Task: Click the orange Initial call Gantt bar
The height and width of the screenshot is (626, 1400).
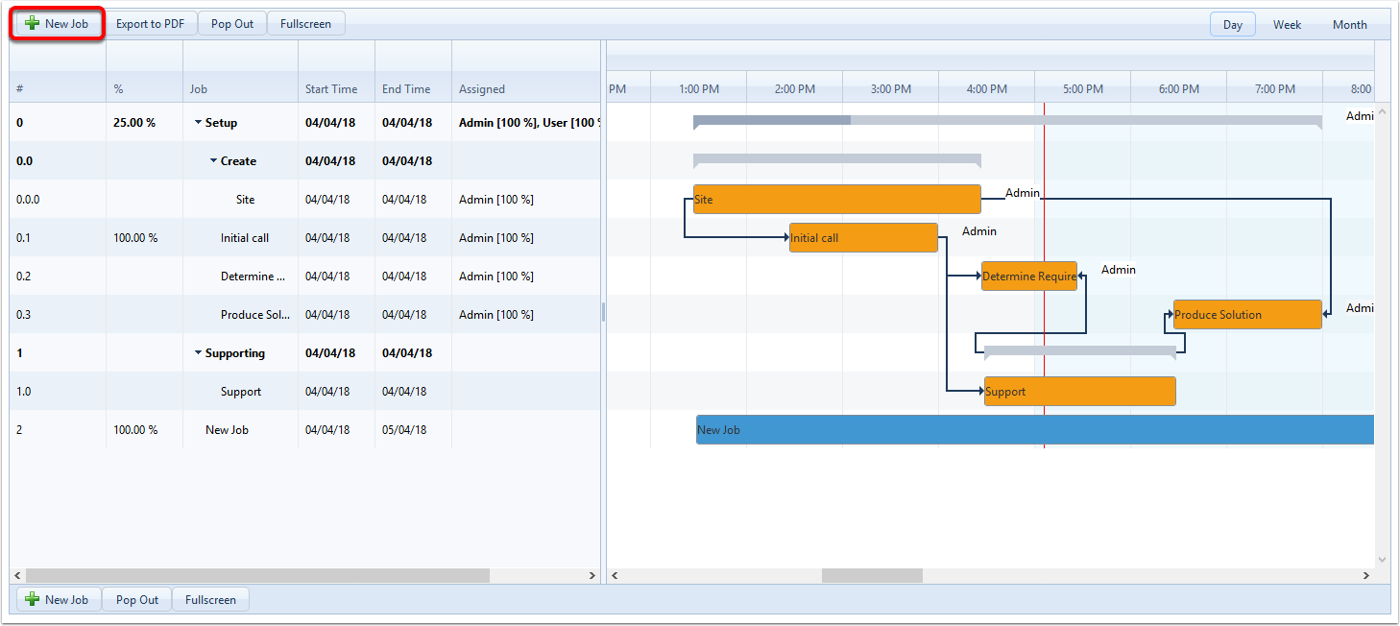Action: pyautogui.click(x=863, y=238)
